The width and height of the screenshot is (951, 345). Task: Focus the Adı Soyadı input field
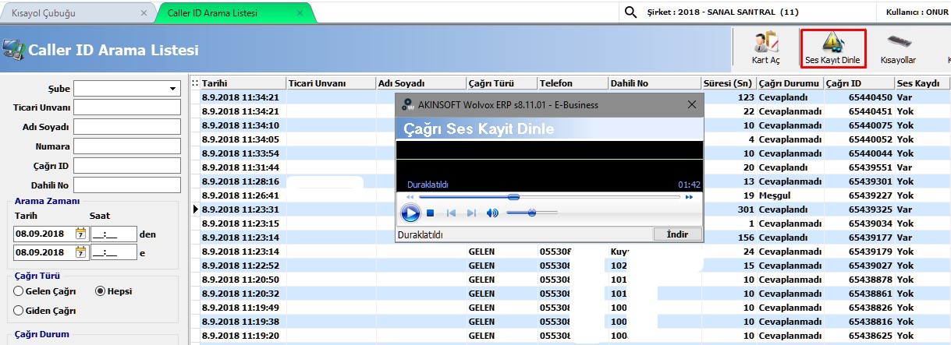click(126, 127)
